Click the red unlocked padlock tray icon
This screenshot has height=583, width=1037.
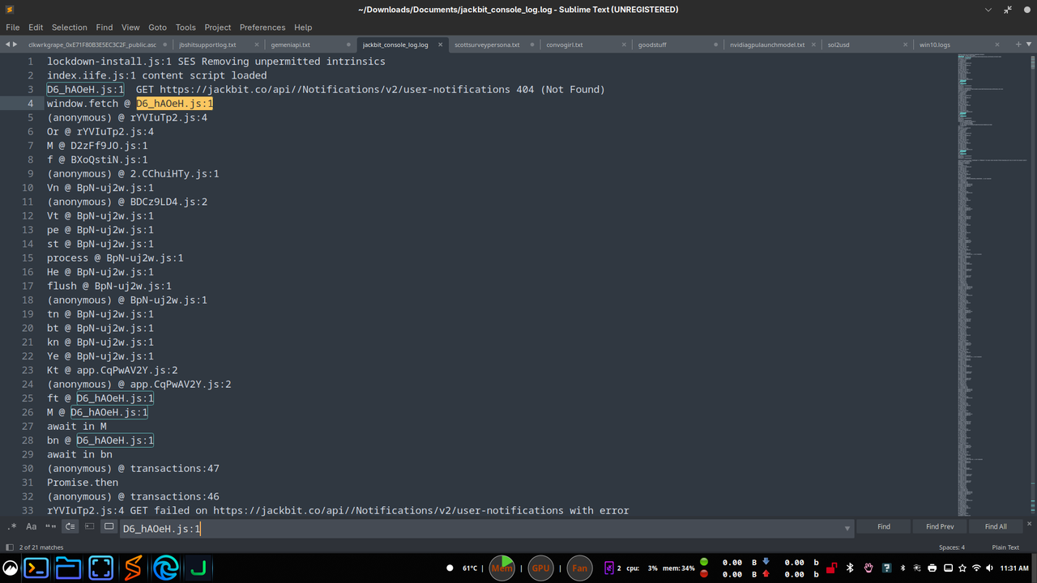pyautogui.click(x=831, y=568)
